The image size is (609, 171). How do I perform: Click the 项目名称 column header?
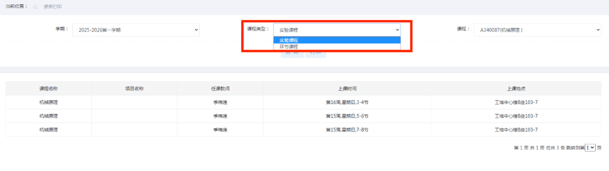pyautogui.click(x=134, y=88)
